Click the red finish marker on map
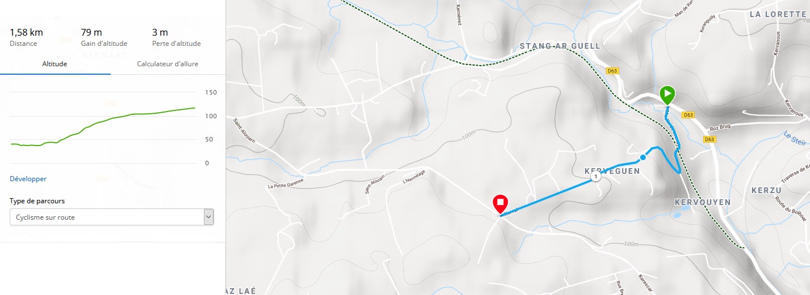 500,204
